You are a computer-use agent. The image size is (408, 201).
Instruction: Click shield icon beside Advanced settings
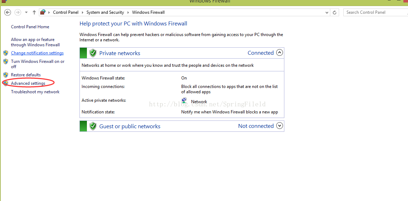coord(6,83)
